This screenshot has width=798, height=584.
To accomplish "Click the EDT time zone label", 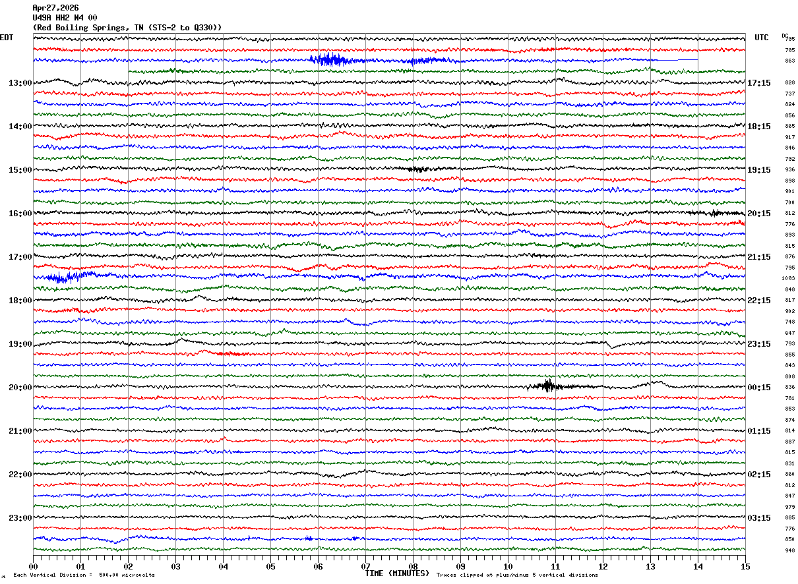I will (x=7, y=38).
